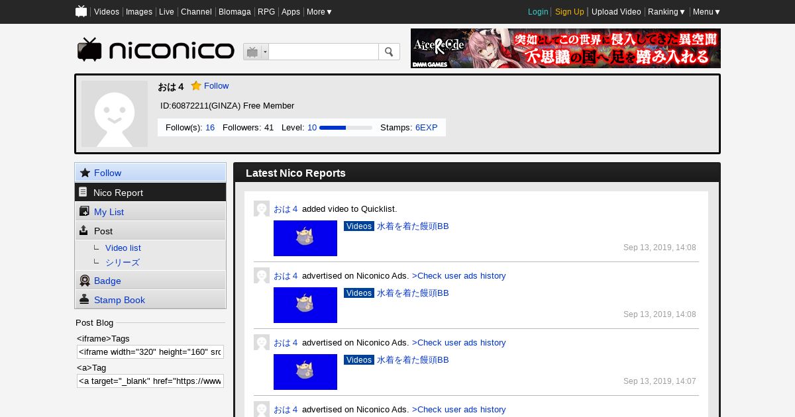Click the Login link
795x417 pixels.
(x=538, y=12)
